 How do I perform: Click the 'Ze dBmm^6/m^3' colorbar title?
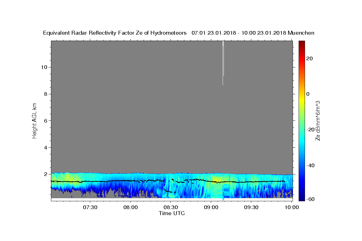pos(318,120)
